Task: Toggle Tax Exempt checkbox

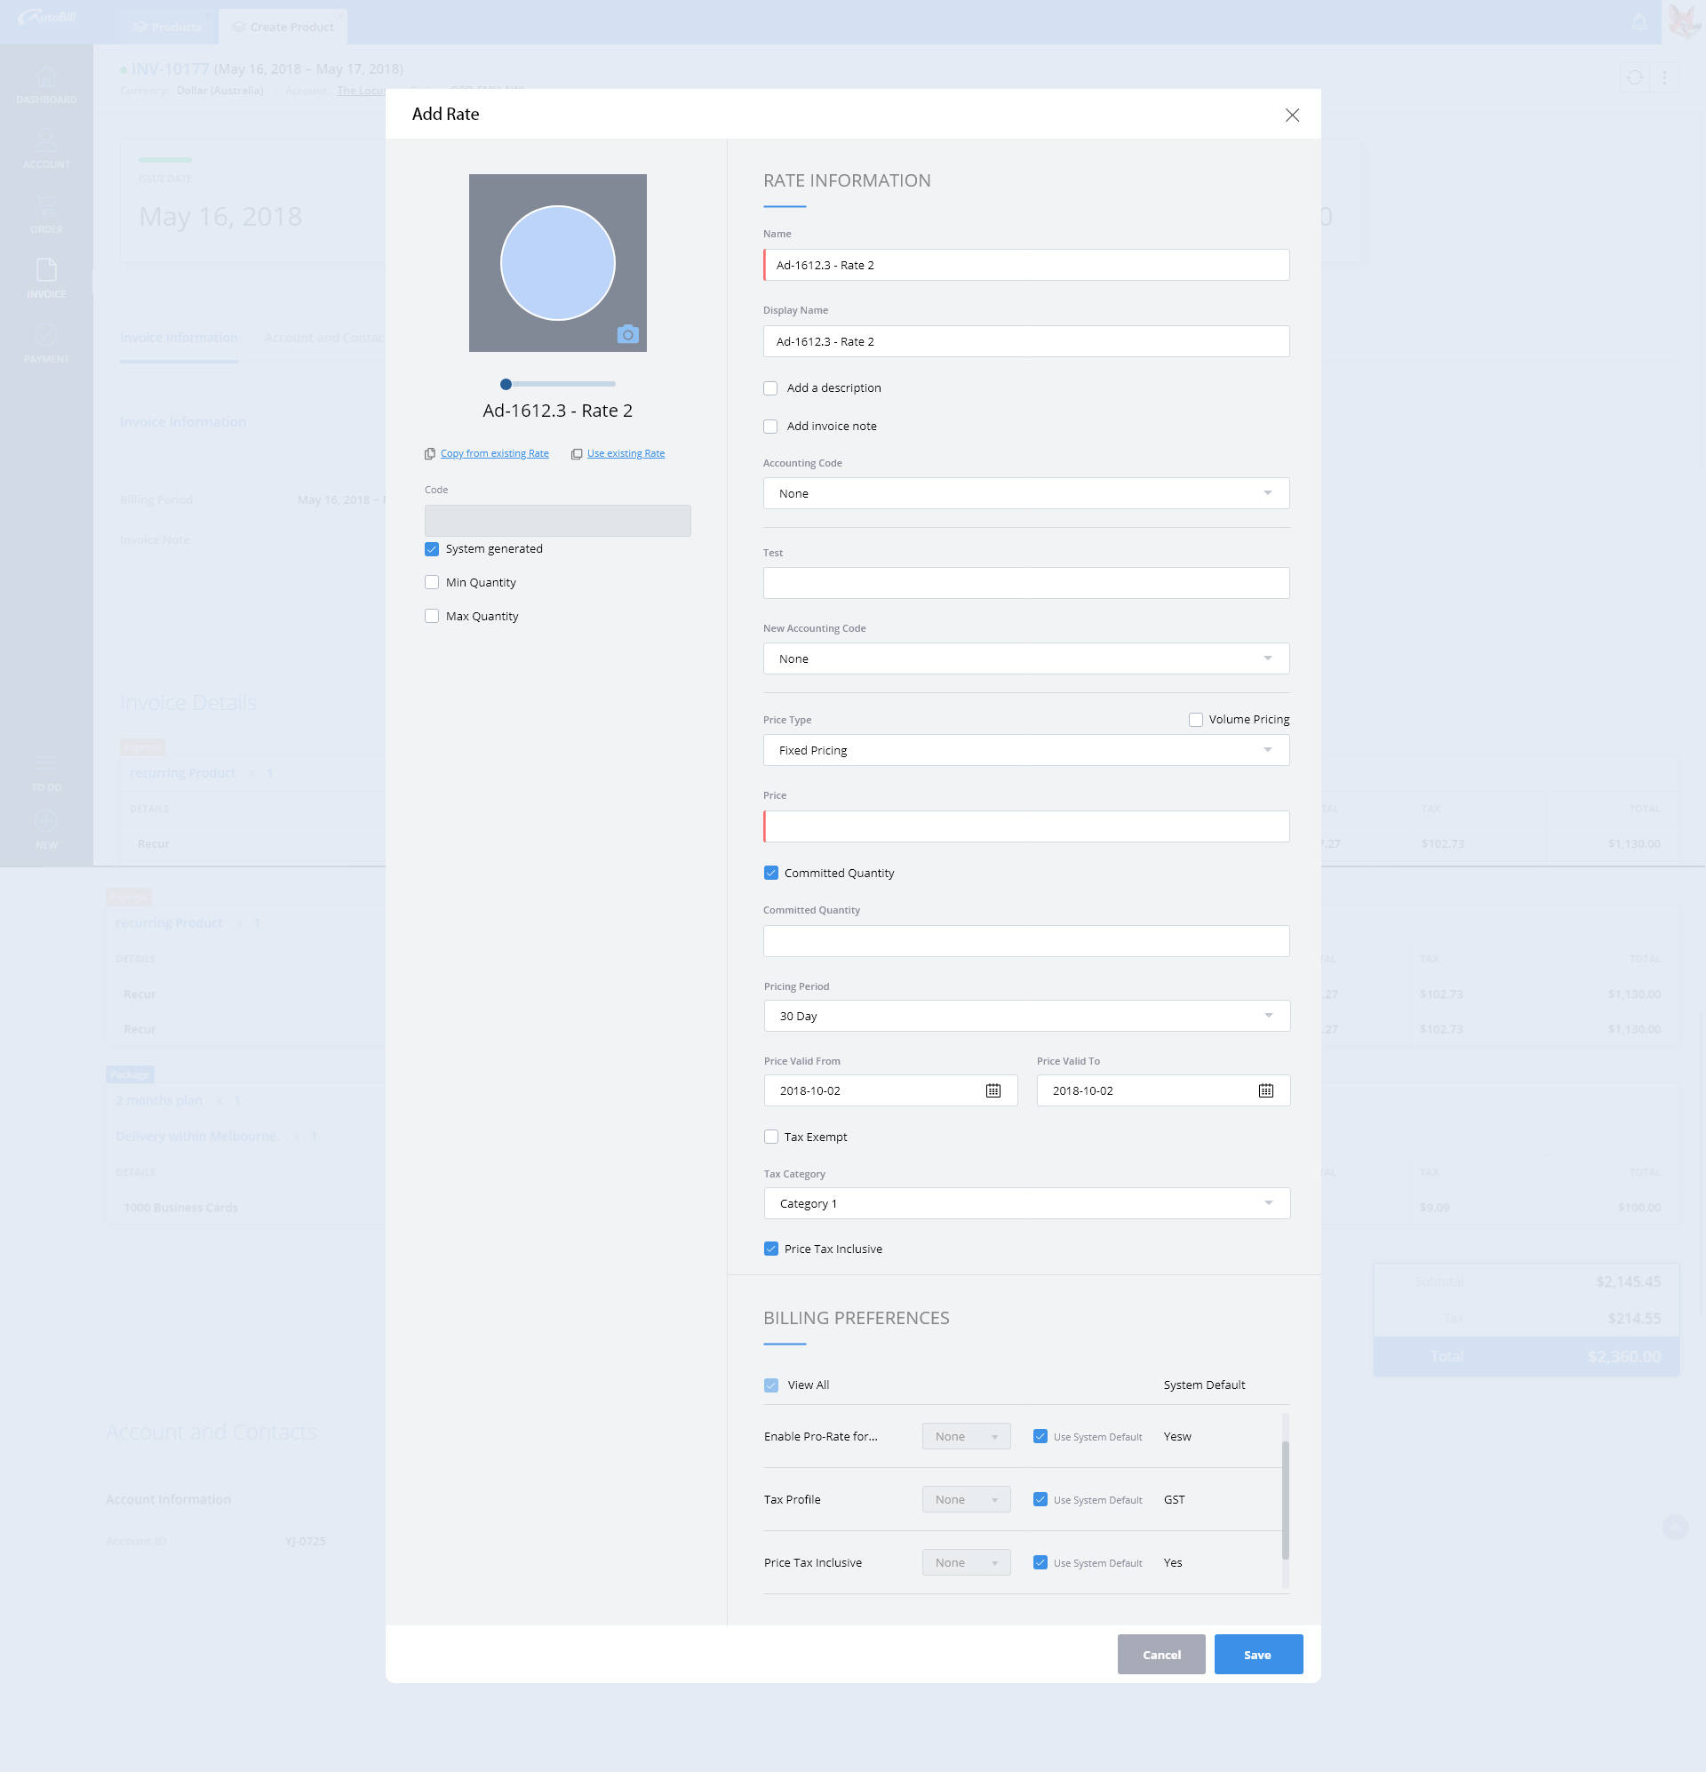Action: (771, 1137)
